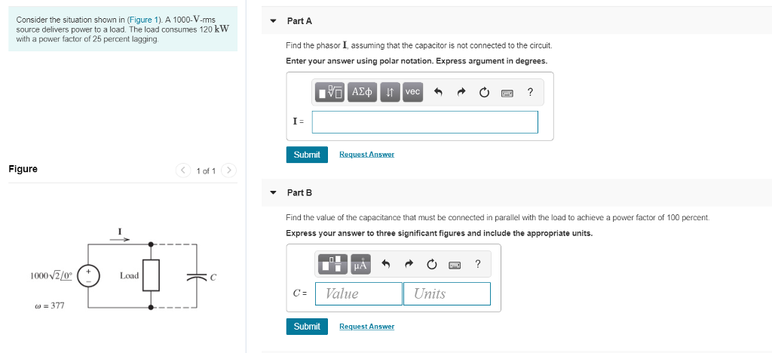Go to next figure arrow
This screenshot has height=353, width=772.
point(229,170)
